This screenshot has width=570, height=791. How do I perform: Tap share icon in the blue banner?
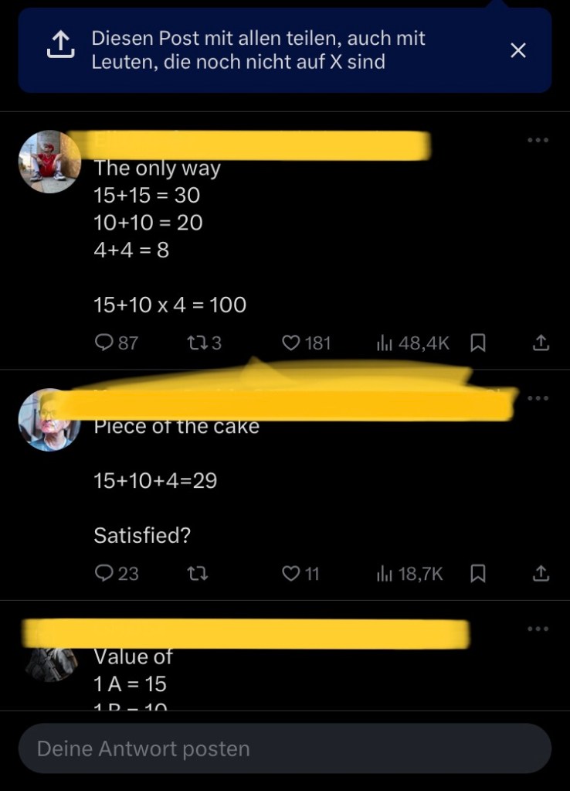[x=60, y=44]
